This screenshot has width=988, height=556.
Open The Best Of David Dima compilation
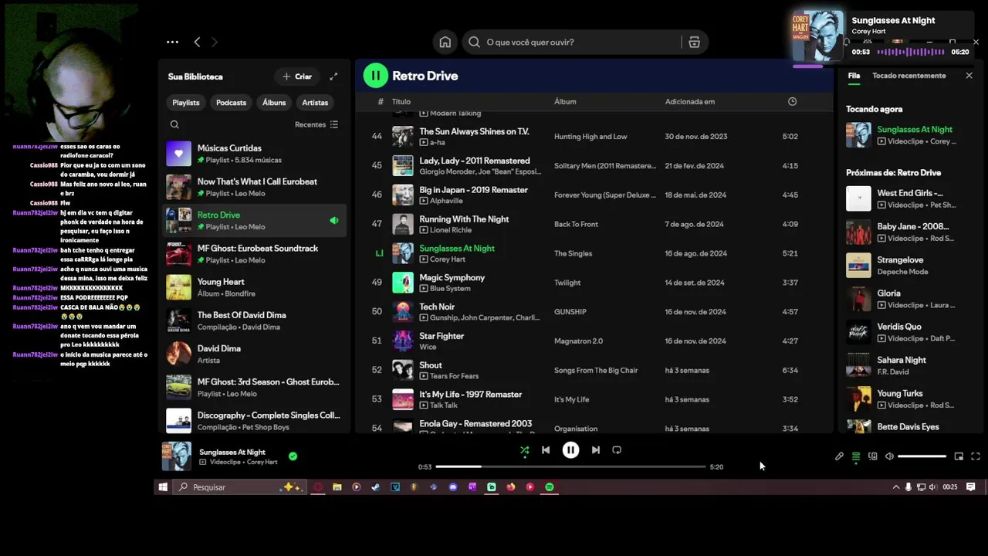255,320
